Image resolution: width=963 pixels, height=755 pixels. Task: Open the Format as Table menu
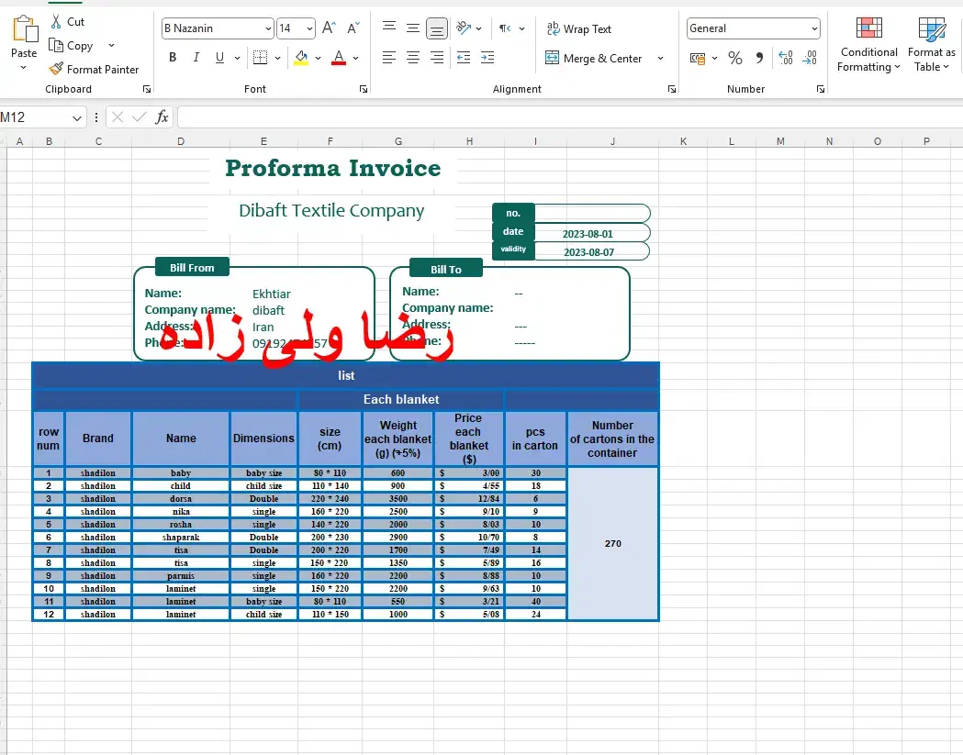tap(931, 46)
